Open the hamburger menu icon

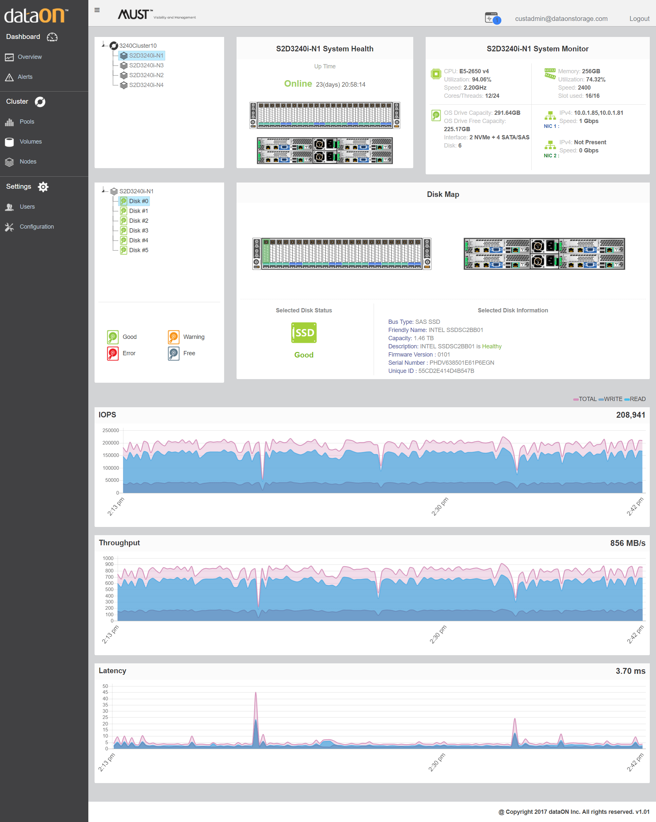click(x=97, y=10)
